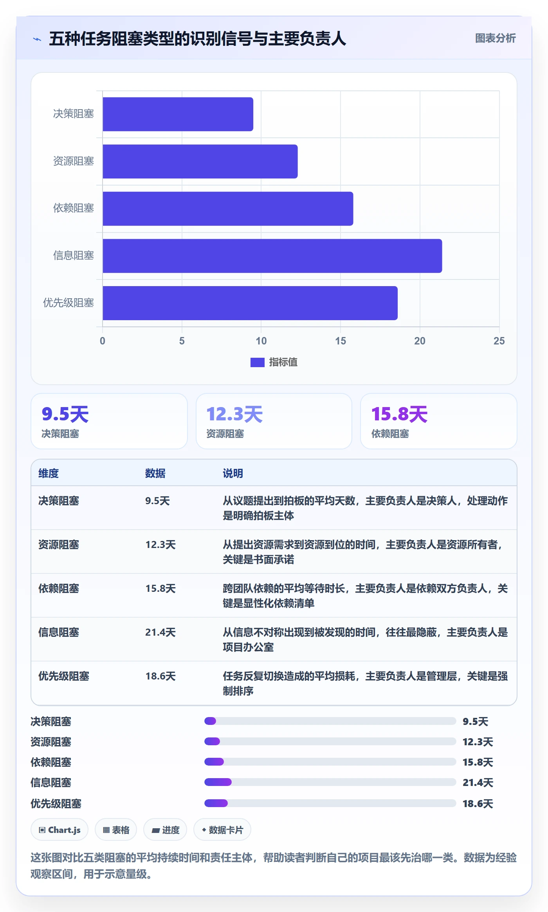Click the 说明 column header
Image resolution: width=548 pixels, height=912 pixels.
(x=233, y=473)
